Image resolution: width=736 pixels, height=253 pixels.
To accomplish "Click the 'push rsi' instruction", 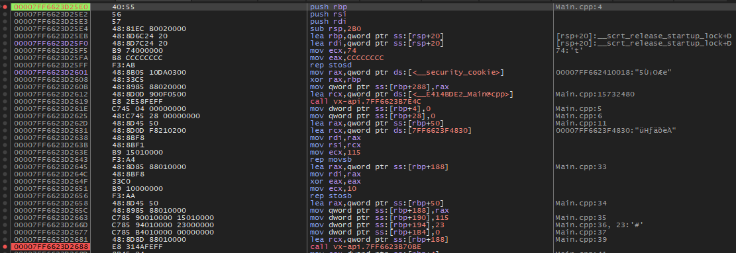I will (x=328, y=15).
